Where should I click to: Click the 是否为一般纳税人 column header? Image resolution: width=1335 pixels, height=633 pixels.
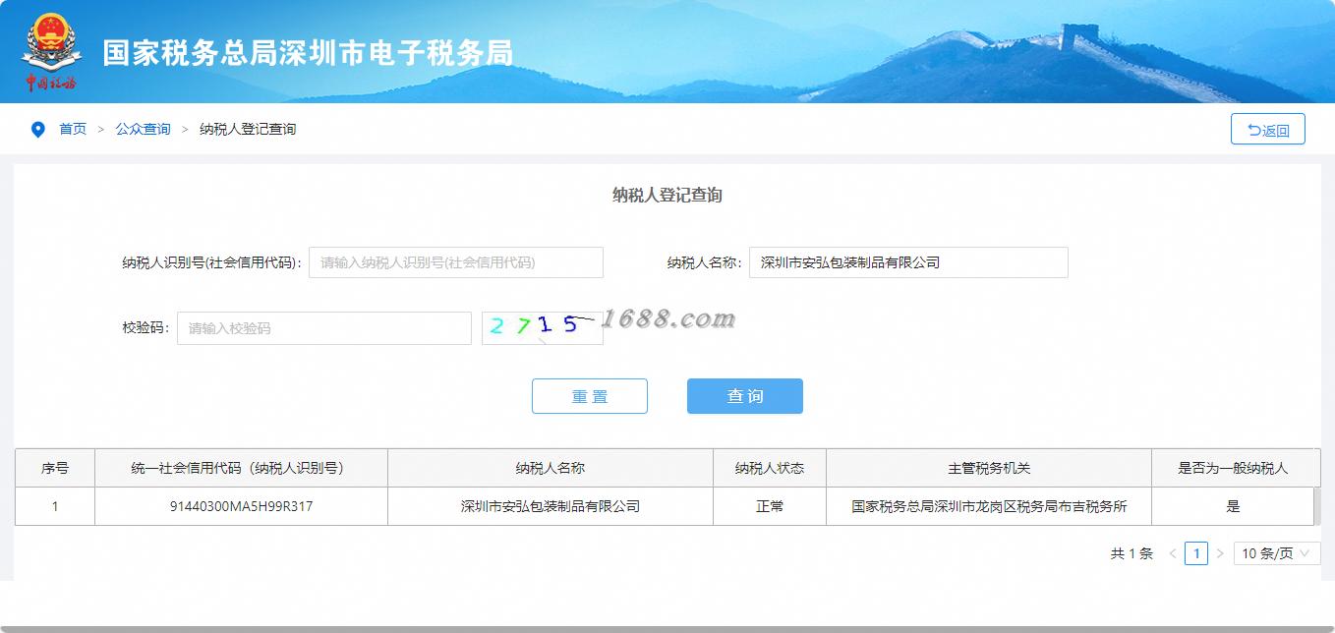coord(1233,468)
